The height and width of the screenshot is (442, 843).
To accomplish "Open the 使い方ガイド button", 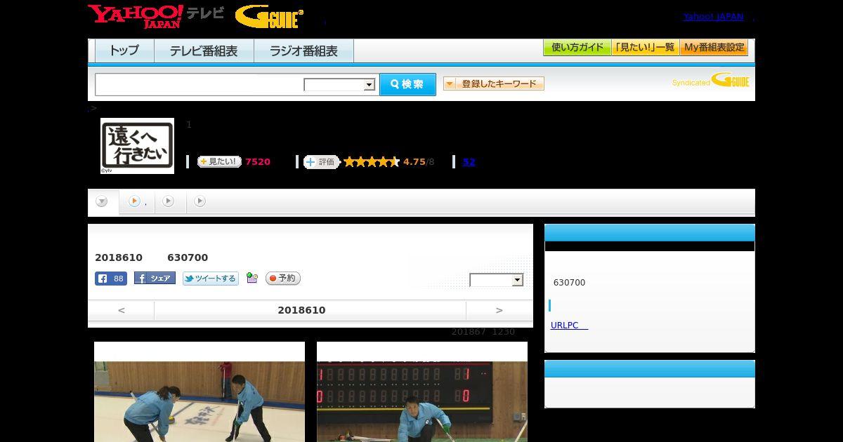I will pyautogui.click(x=577, y=48).
